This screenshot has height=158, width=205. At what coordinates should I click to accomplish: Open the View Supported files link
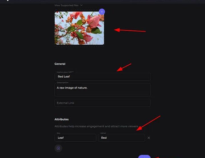(66, 5)
